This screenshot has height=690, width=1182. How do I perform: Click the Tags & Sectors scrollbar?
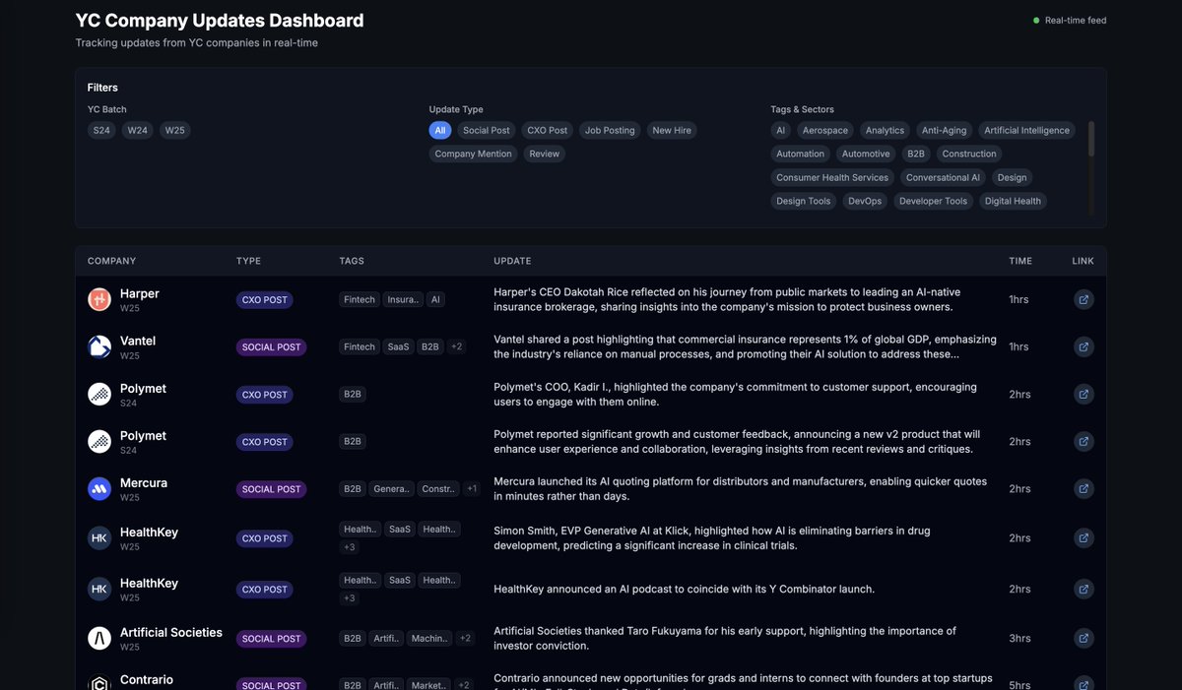[1090, 139]
